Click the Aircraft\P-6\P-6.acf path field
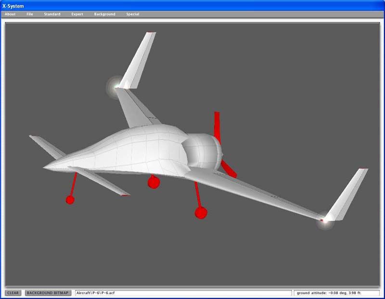The height and width of the screenshot is (299, 385). click(183, 293)
